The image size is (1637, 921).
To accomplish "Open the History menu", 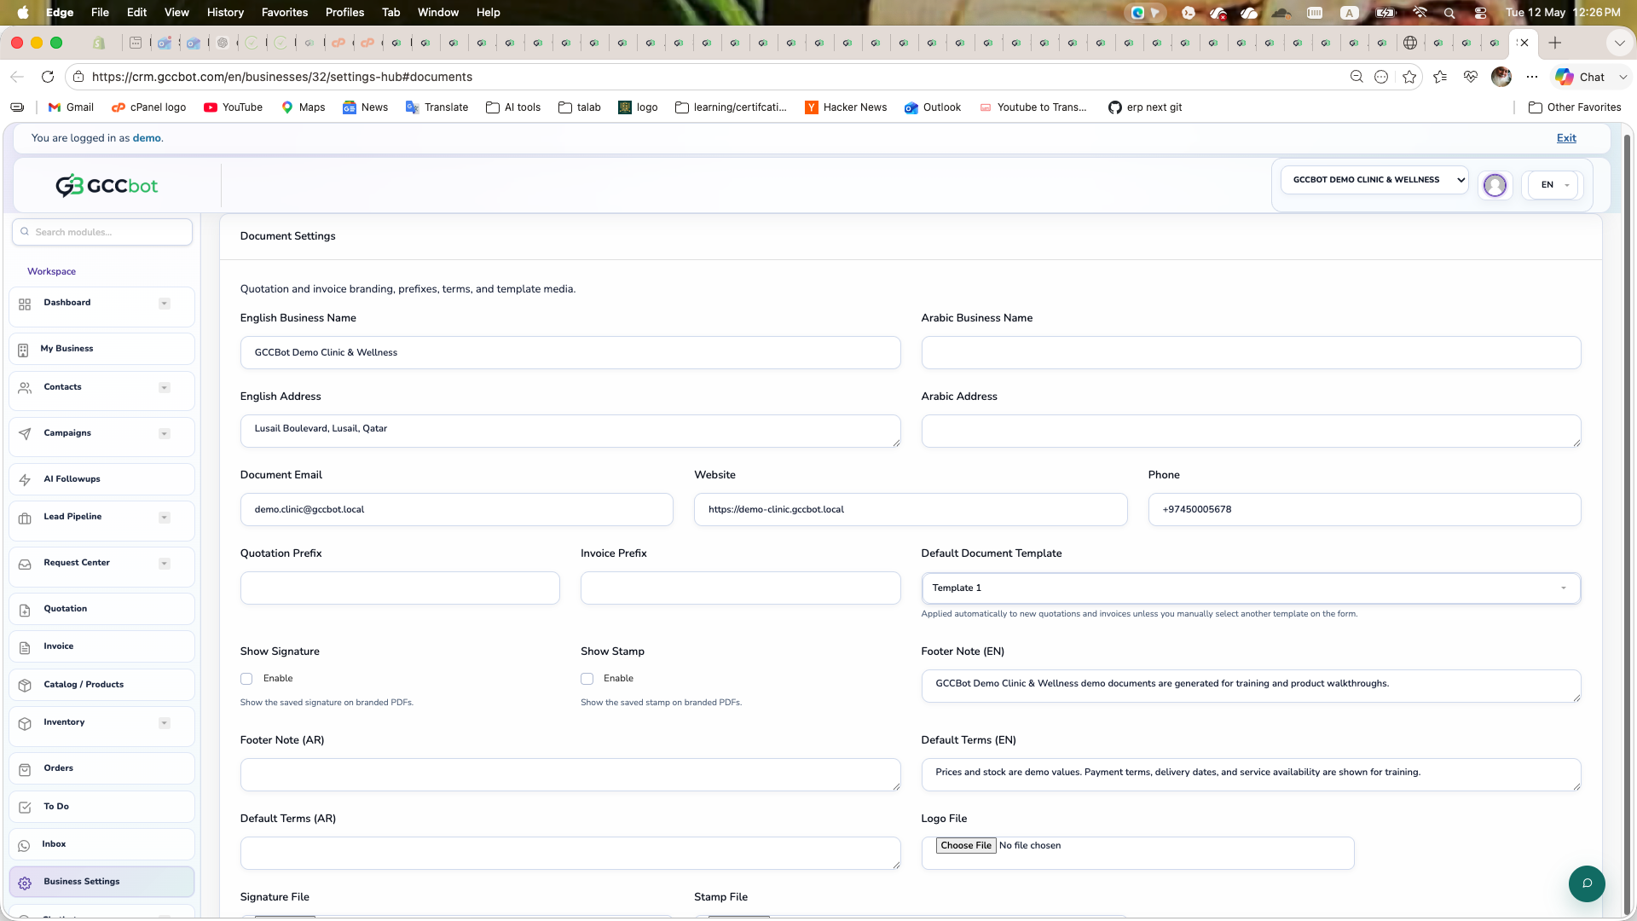I will coord(225,13).
